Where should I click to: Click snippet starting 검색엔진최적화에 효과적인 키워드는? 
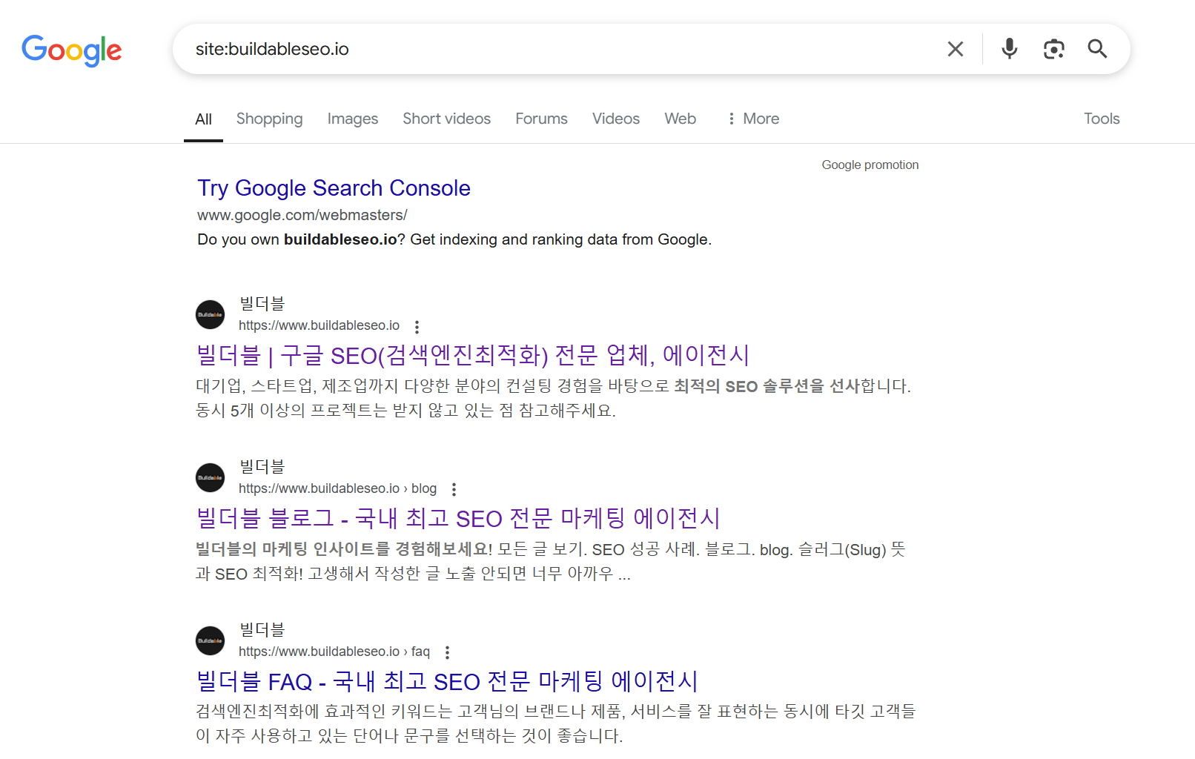(556, 723)
